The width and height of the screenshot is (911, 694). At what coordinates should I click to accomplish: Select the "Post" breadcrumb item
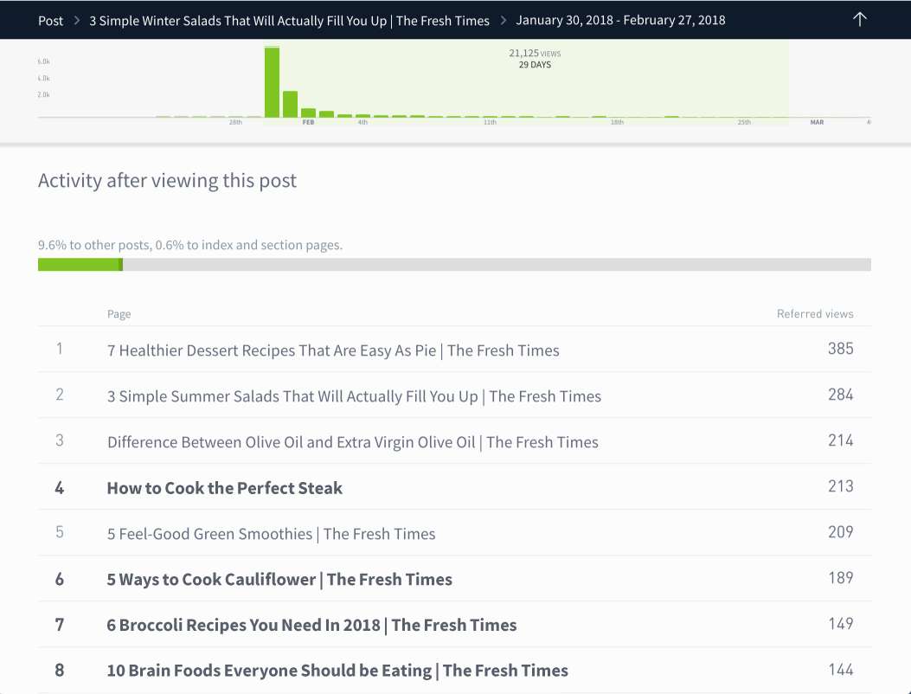pos(50,20)
